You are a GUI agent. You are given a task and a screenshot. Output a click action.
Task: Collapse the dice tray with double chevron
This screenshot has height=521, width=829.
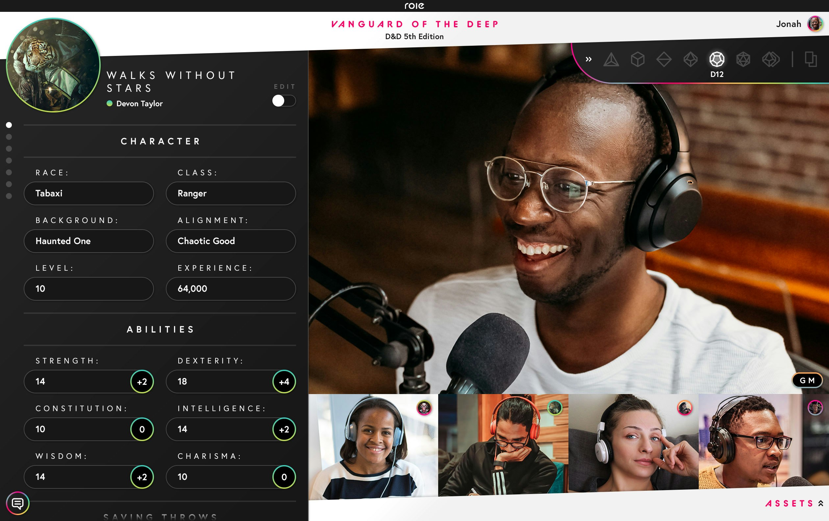(x=588, y=59)
